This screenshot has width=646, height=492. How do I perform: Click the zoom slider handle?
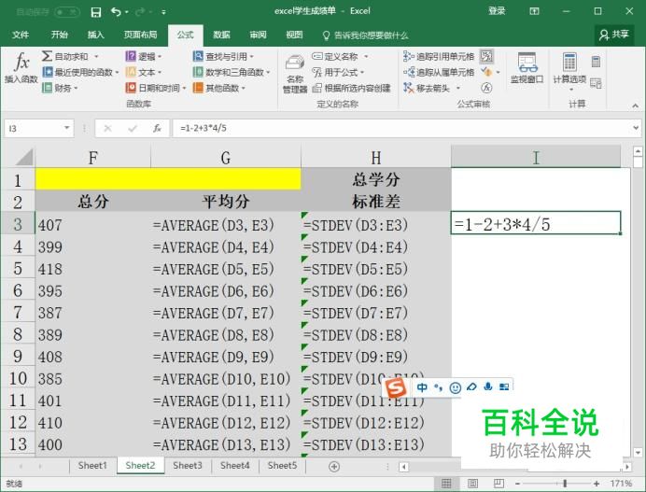tap(565, 484)
